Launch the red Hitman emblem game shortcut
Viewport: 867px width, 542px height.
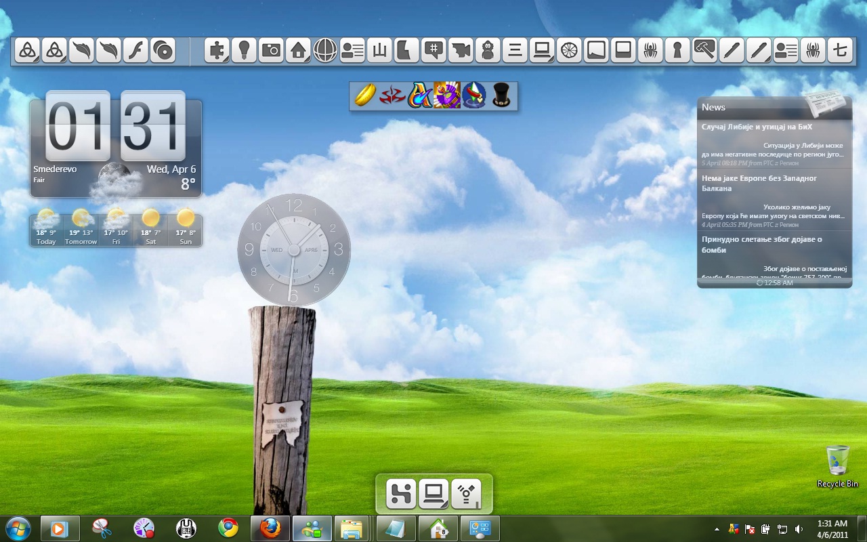pyautogui.click(x=392, y=96)
